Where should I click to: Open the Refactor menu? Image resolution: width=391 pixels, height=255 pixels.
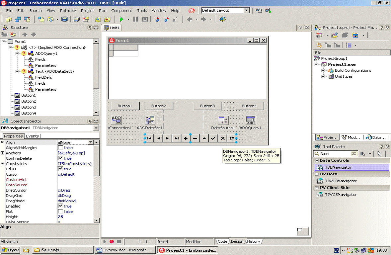pyautogui.click(x=68, y=11)
